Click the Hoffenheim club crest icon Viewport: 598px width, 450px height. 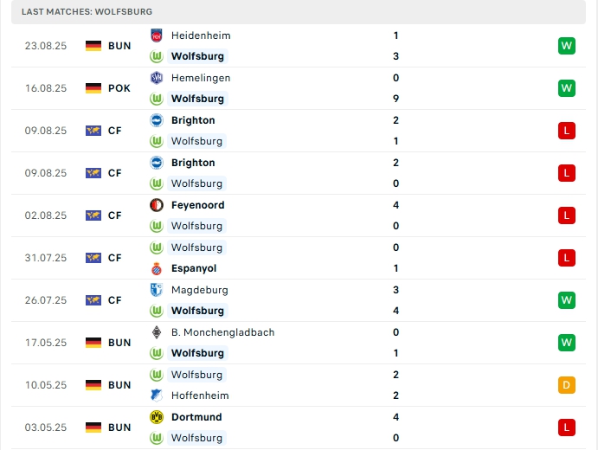157,395
